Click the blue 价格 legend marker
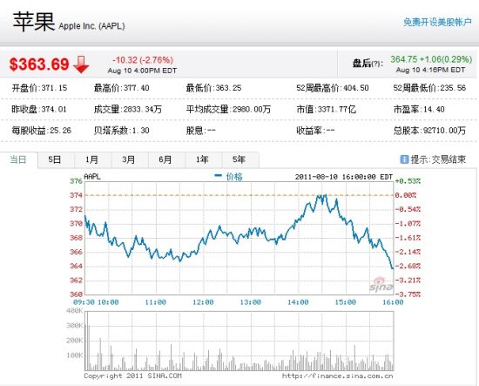 coord(218,176)
